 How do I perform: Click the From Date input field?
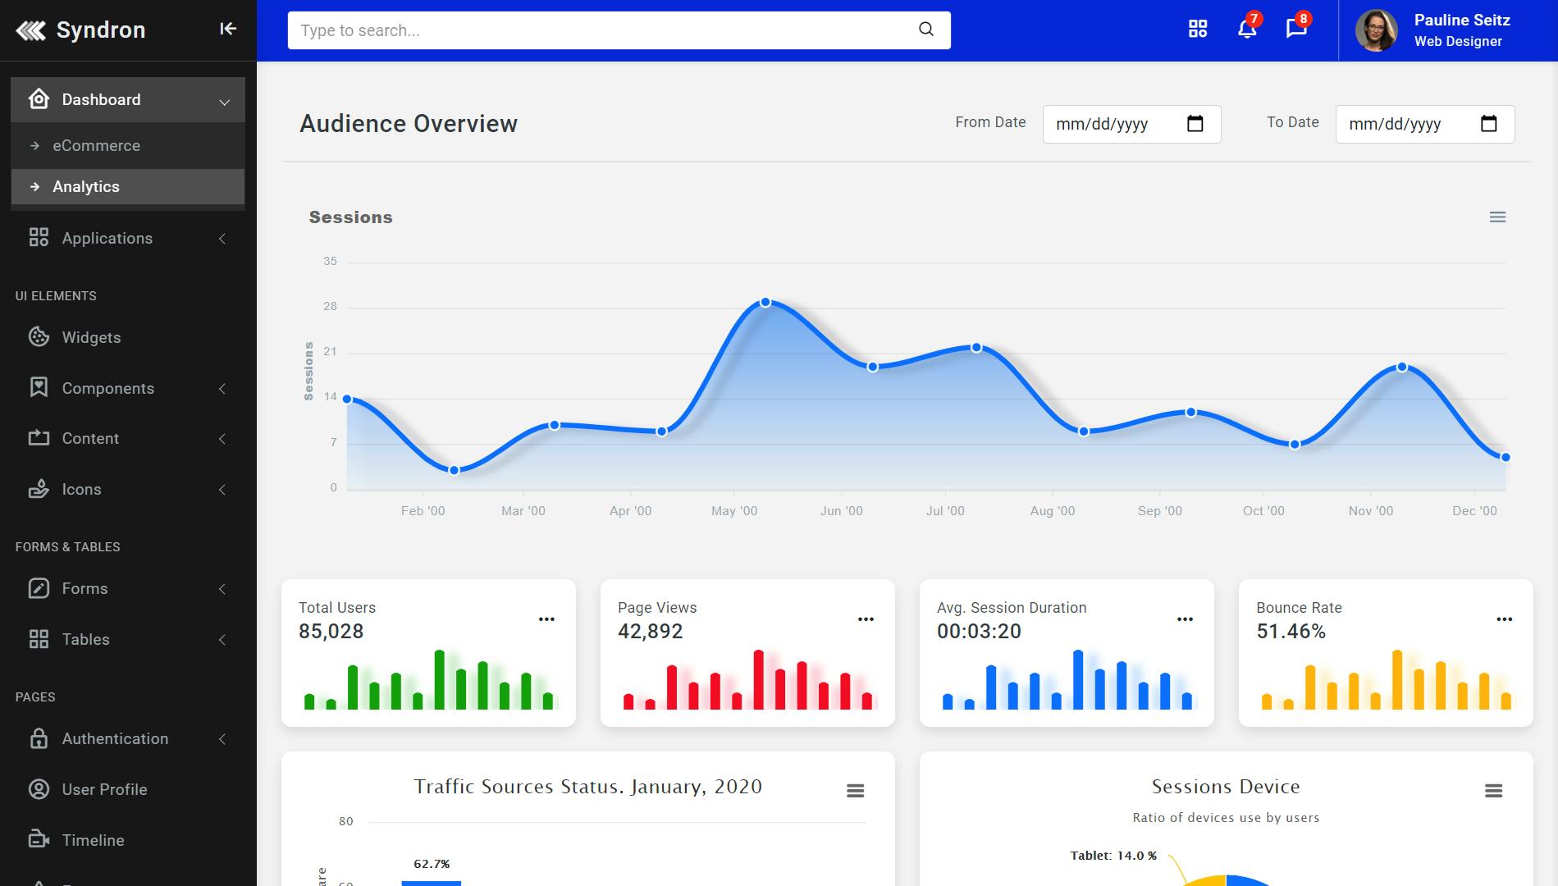[1131, 124]
